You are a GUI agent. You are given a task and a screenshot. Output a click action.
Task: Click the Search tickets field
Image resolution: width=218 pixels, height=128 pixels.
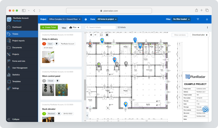coord(101,27)
